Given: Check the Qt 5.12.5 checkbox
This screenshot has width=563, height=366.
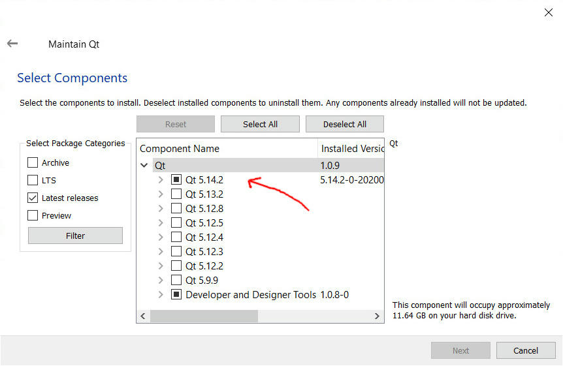Looking at the screenshot, I should pyautogui.click(x=176, y=222).
